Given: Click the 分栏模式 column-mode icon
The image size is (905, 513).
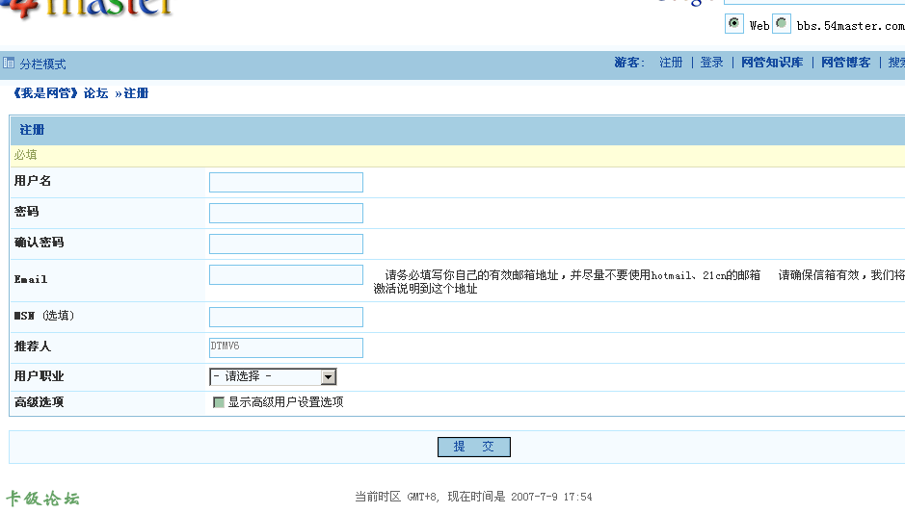Looking at the screenshot, I should pos(8,63).
